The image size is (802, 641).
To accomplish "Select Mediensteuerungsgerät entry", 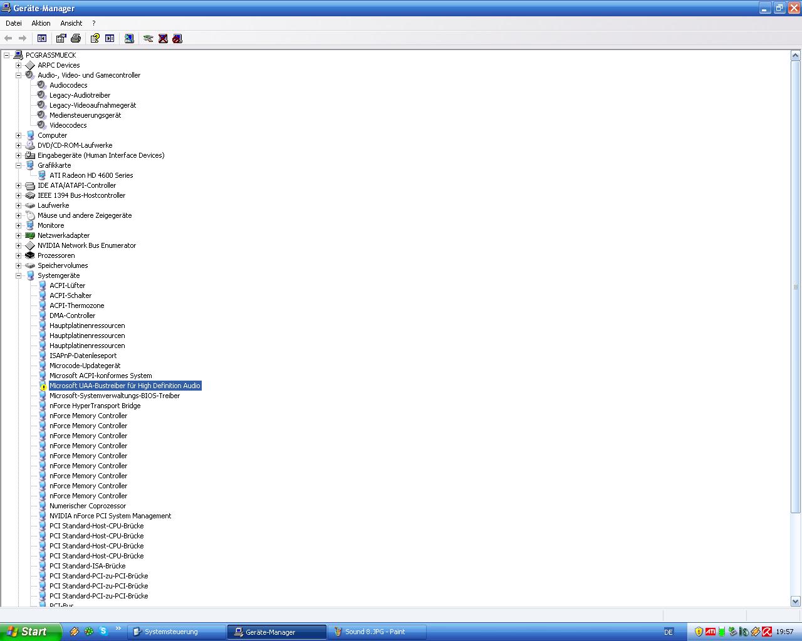I will pyautogui.click(x=85, y=115).
